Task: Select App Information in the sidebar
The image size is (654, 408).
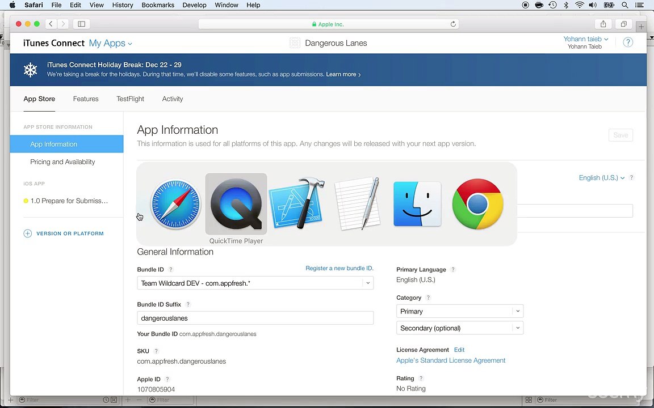Action: coord(67,144)
